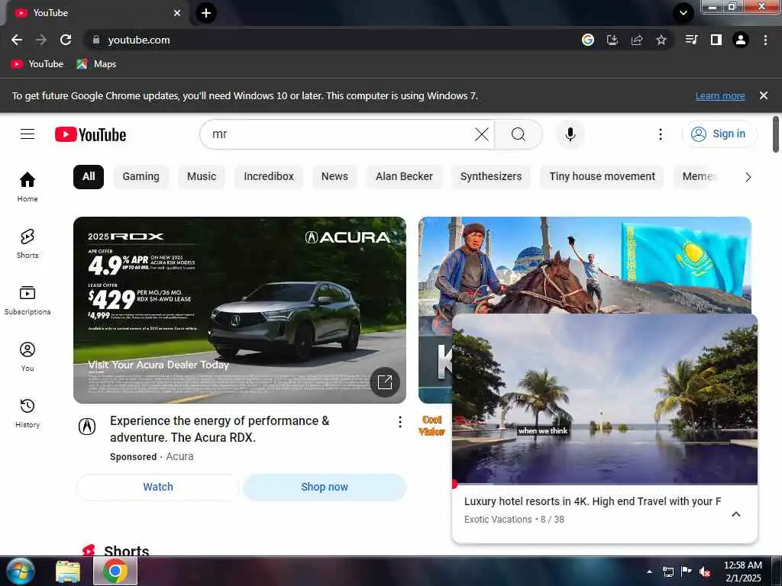Click the install app icon in address bar
Viewport: 782px width, 586px height.
pos(612,40)
